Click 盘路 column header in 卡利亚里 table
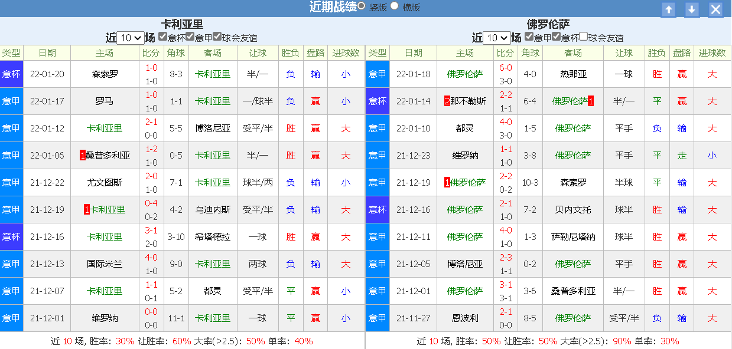Screen dimensions: 732x349 click(316, 53)
